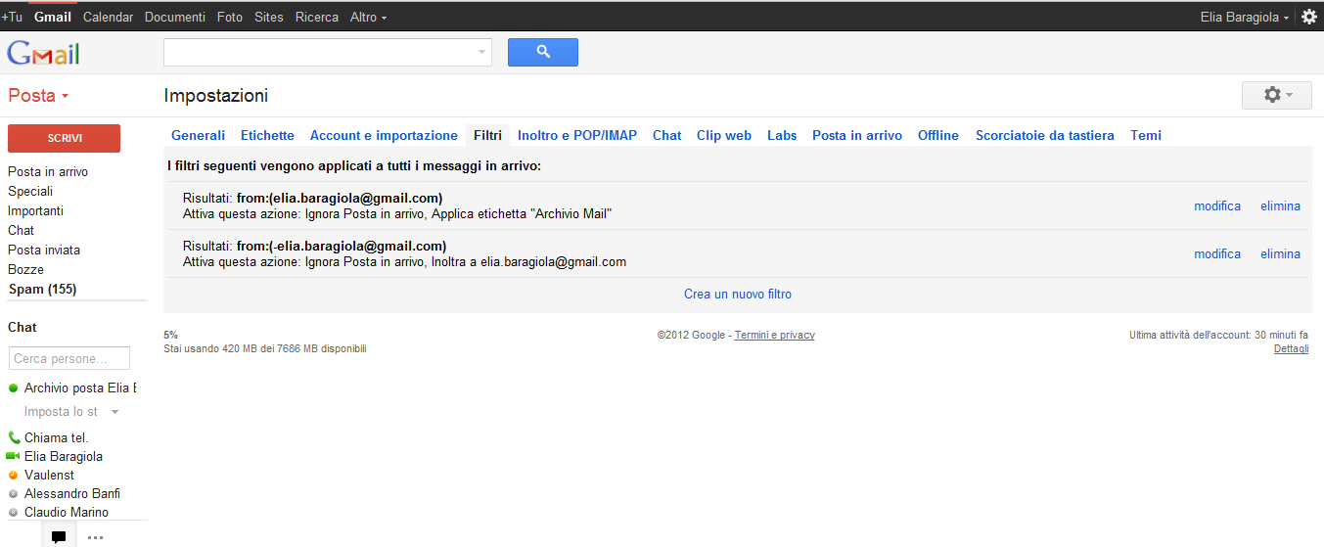Click Crea un nuovo filtro link
This screenshot has width=1324, height=547.
[738, 294]
